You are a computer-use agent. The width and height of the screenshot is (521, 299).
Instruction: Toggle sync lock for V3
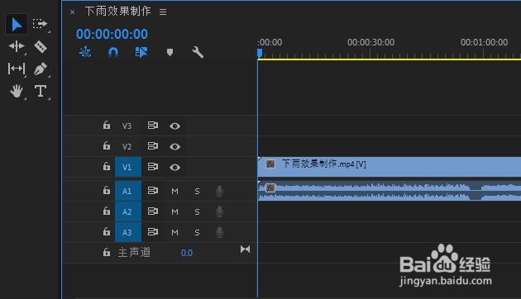click(x=152, y=126)
